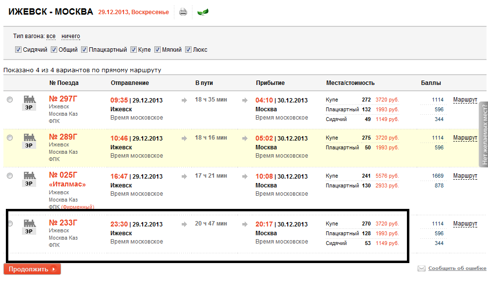Toggle the Люкс checkbox
488x286 pixels.
188,50
